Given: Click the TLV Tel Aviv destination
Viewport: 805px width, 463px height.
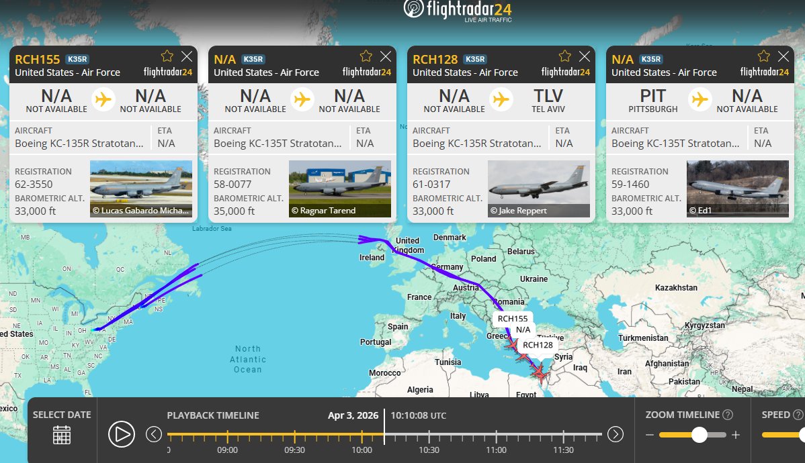Looking at the screenshot, I should point(548,101).
